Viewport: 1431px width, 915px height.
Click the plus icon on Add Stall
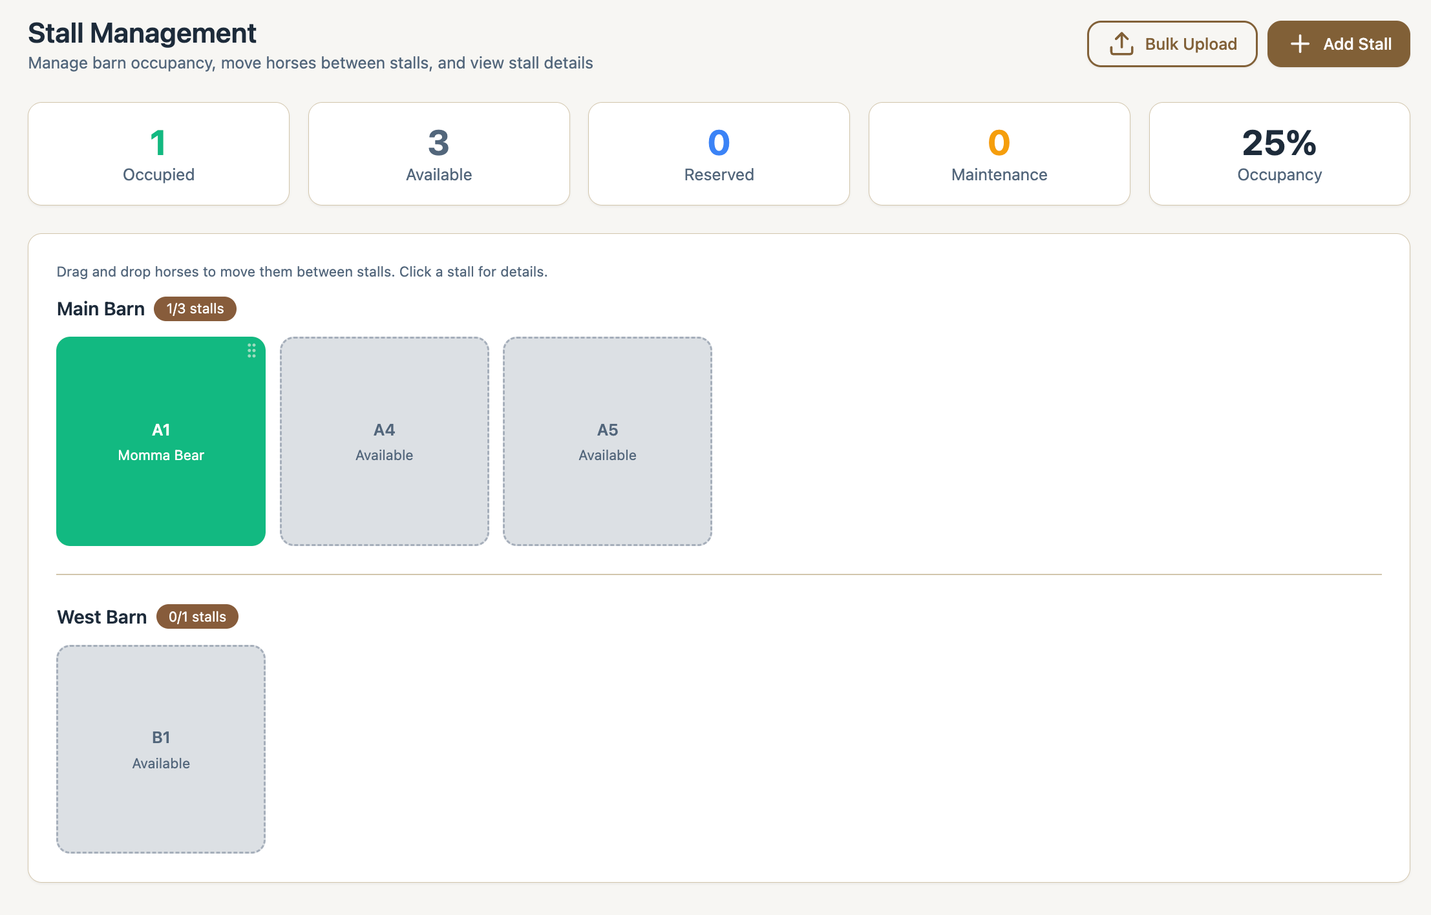tap(1300, 43)
